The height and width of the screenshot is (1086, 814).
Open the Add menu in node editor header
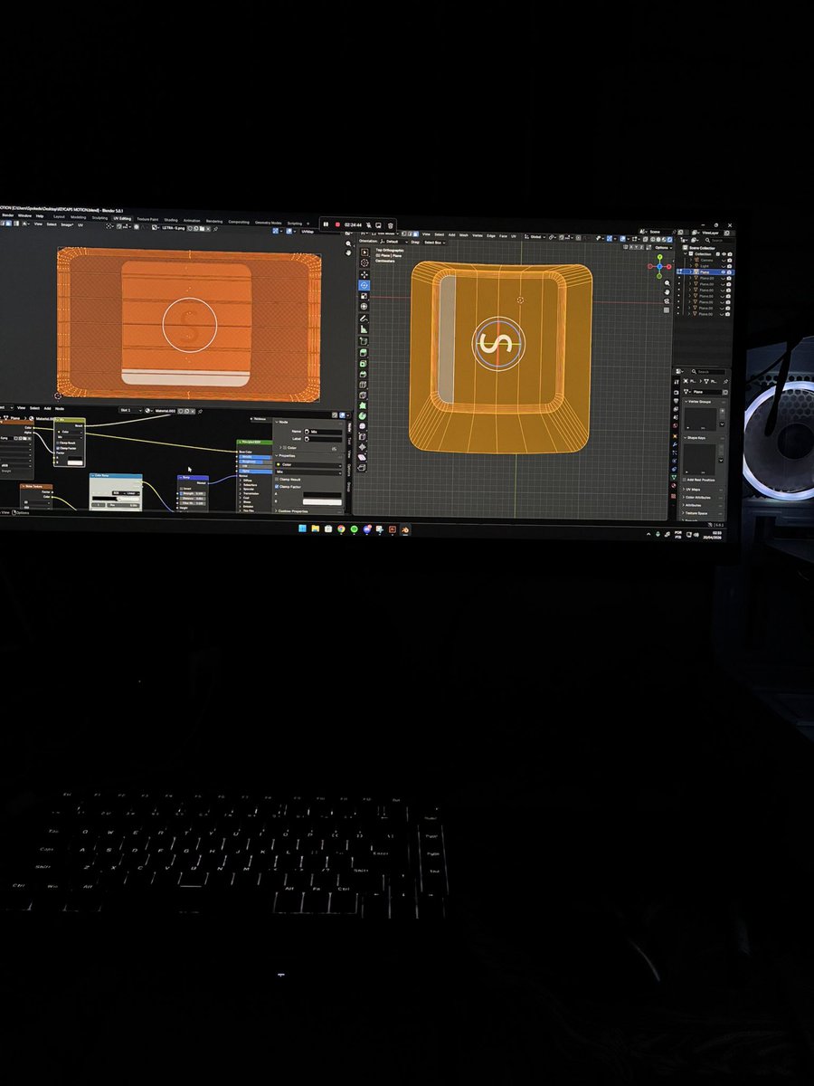[x=47, y=408]
